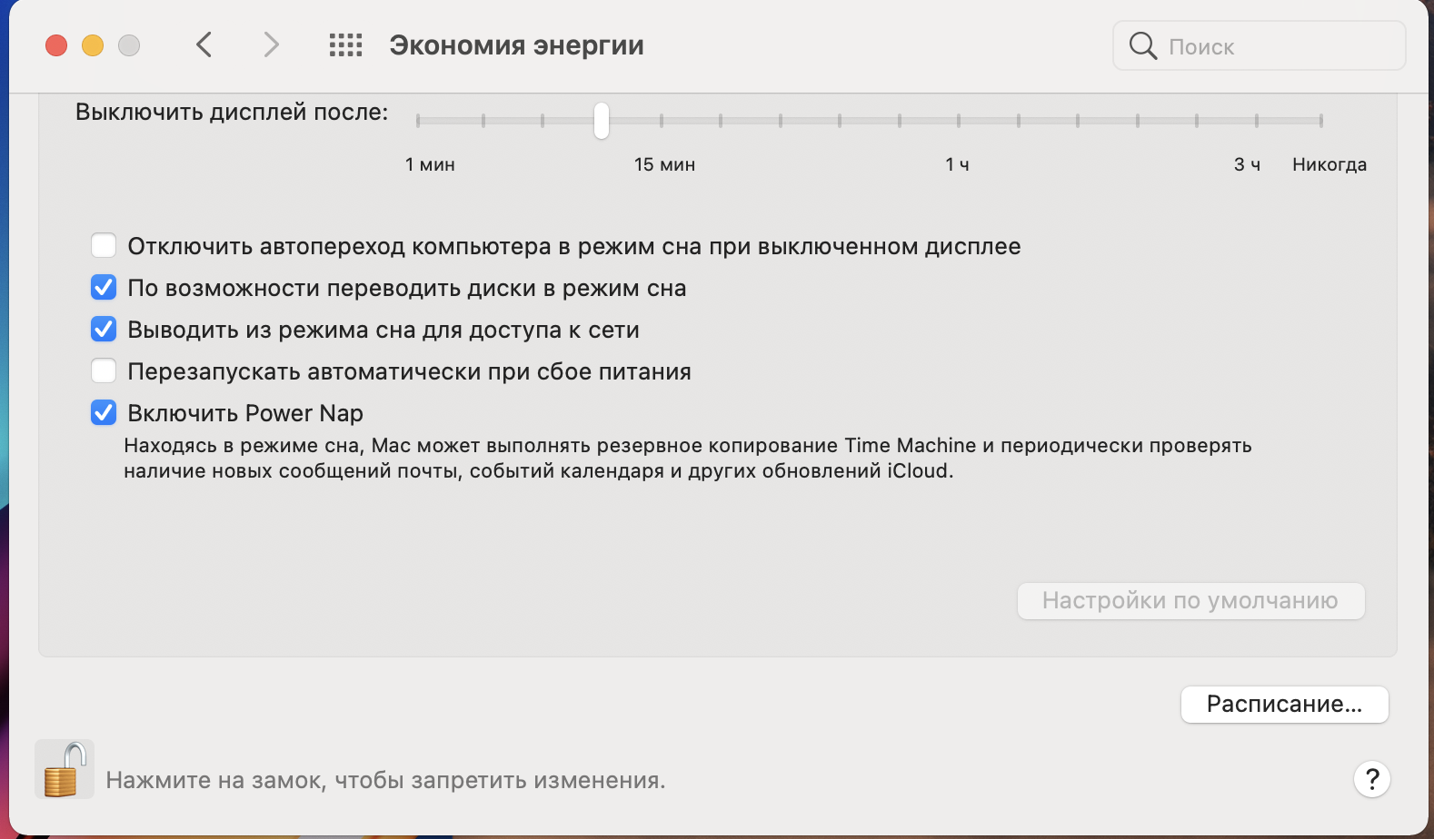Enable 'Отключить автопереход компьютера' checkbox
Viewport: 1434px width, 839px height.
[104, 246]
